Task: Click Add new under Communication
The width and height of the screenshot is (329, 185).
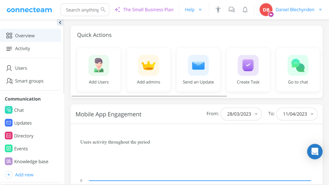Action: (24, 175)
